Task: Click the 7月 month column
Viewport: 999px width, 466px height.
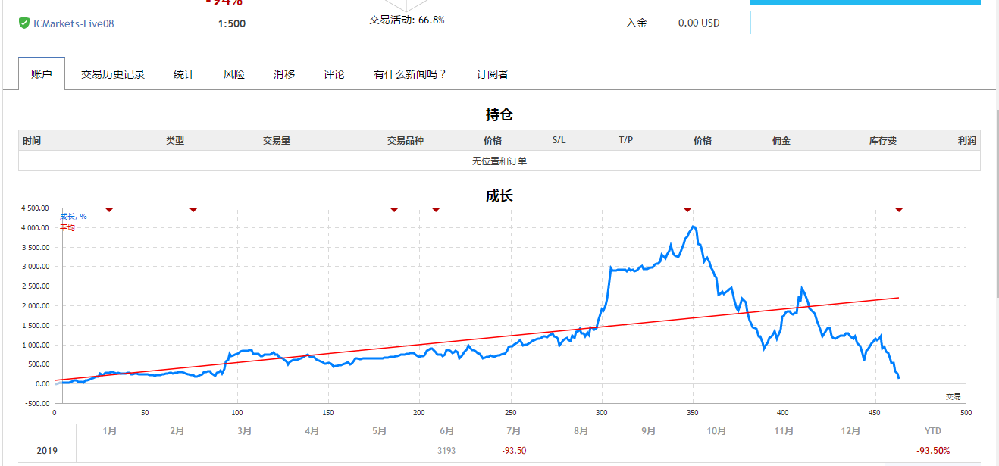Action: 514,431
